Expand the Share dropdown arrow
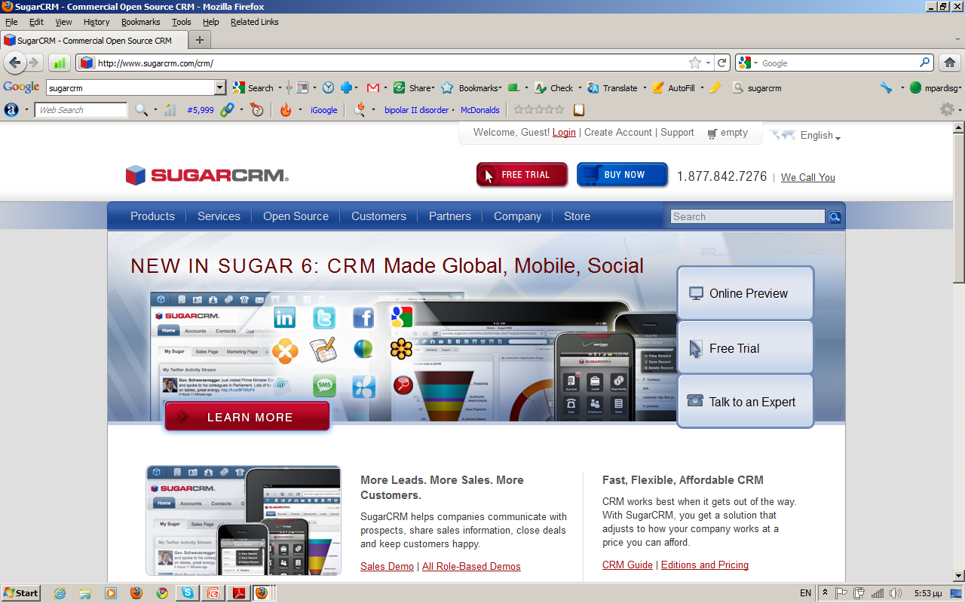This screenshot has height=603, width=965. 433,88
